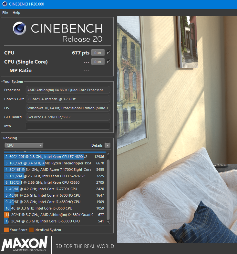This screenshot has width=237, height=254.
Task: Click the GFX Board field
Action: (68, 117)
